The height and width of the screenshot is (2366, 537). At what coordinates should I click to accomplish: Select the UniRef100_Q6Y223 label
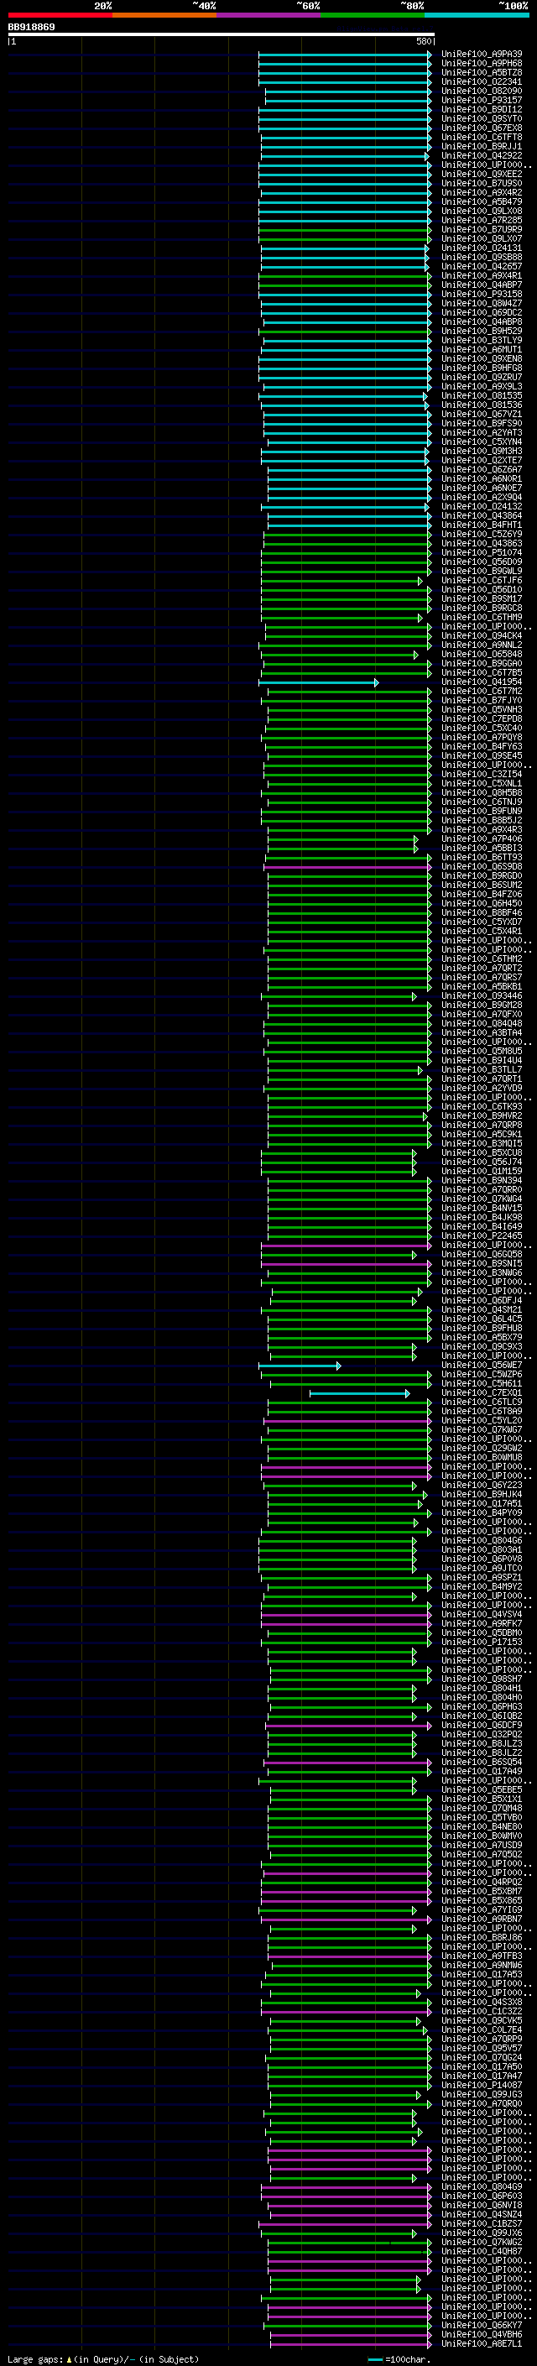[482, 1486]
